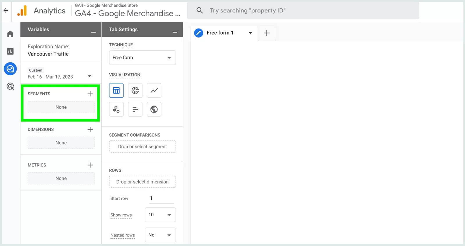
Task: Click the VISUALIZATION label
Action: click(125, 75)
